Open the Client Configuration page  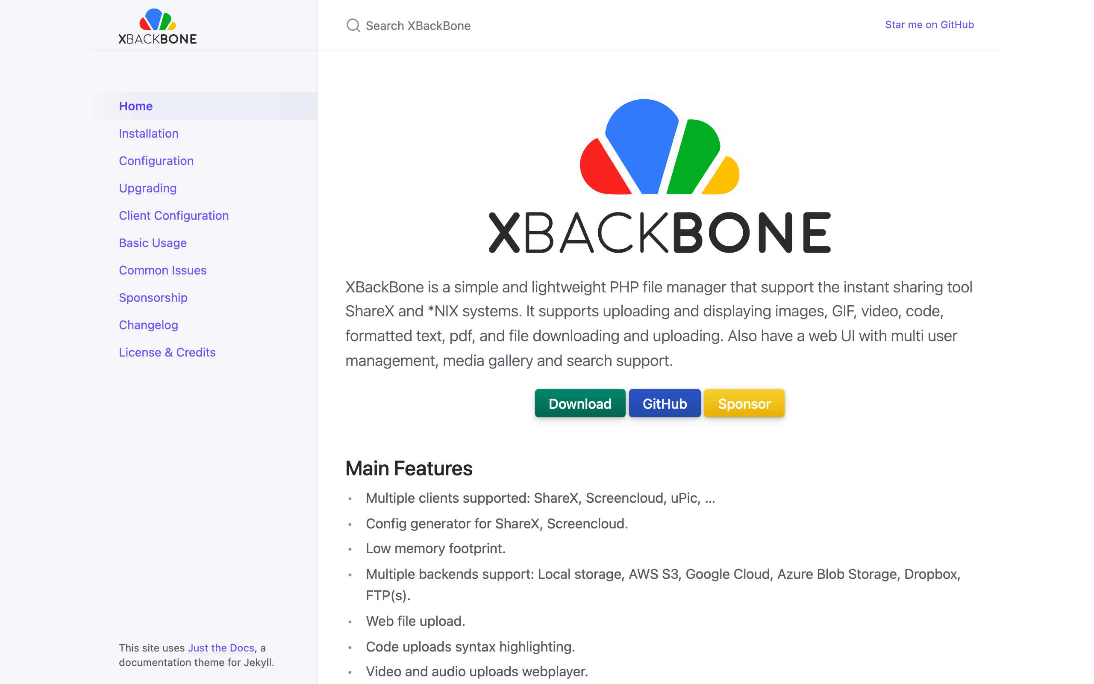point(174,215)
